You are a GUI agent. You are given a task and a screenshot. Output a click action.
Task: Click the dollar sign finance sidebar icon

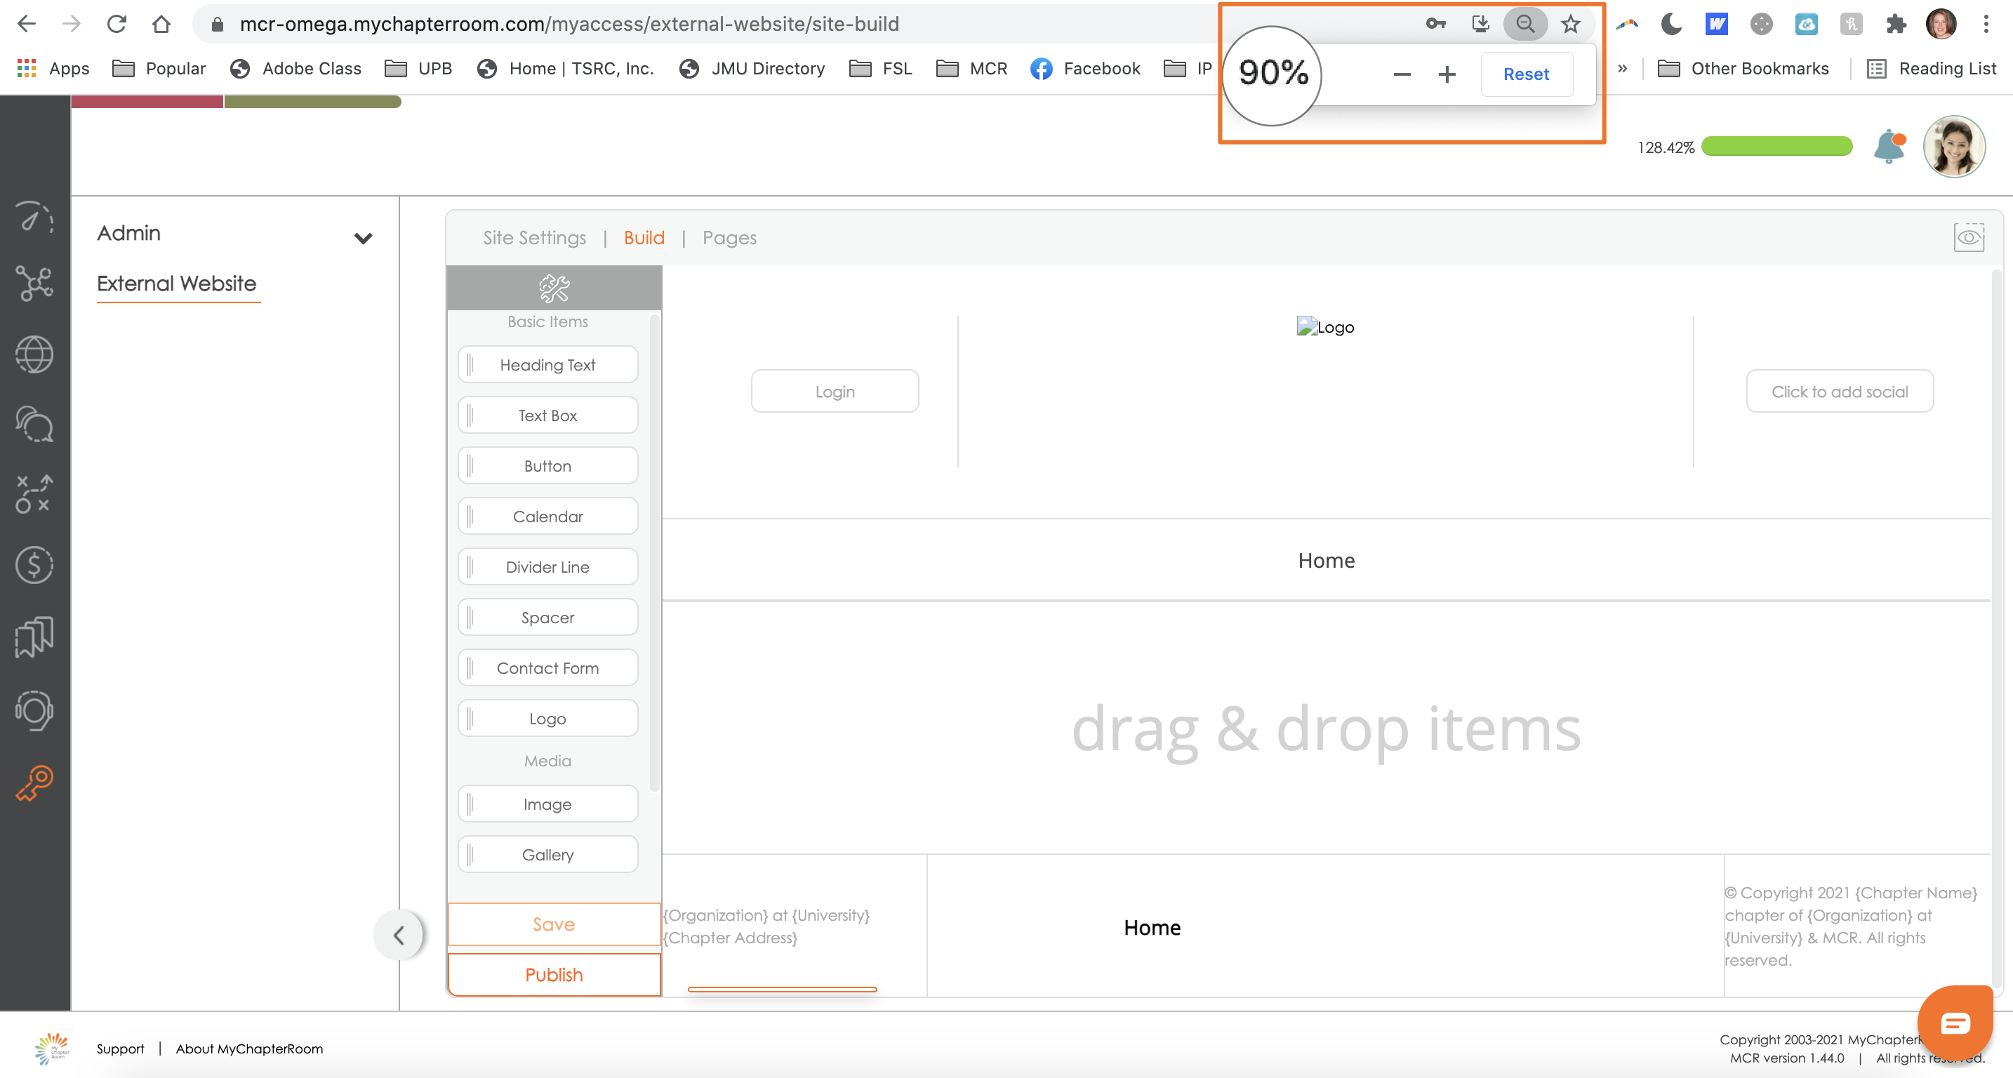coord(34,565)
